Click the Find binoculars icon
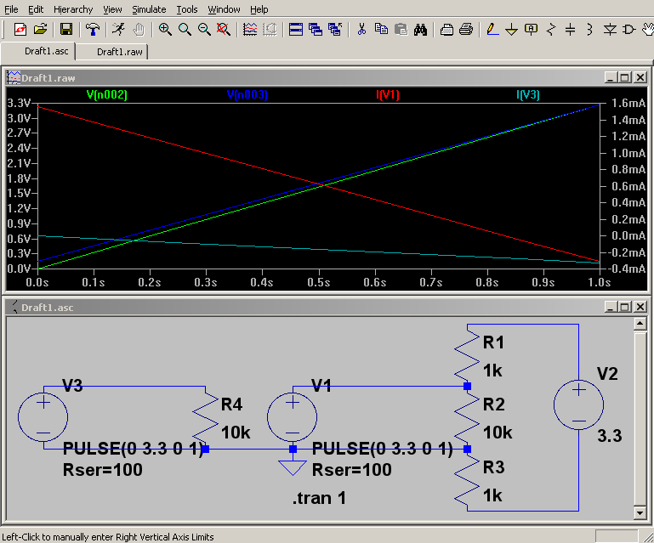Image resolution: width=654 pixels, height=543 pixels. (420, 30)
